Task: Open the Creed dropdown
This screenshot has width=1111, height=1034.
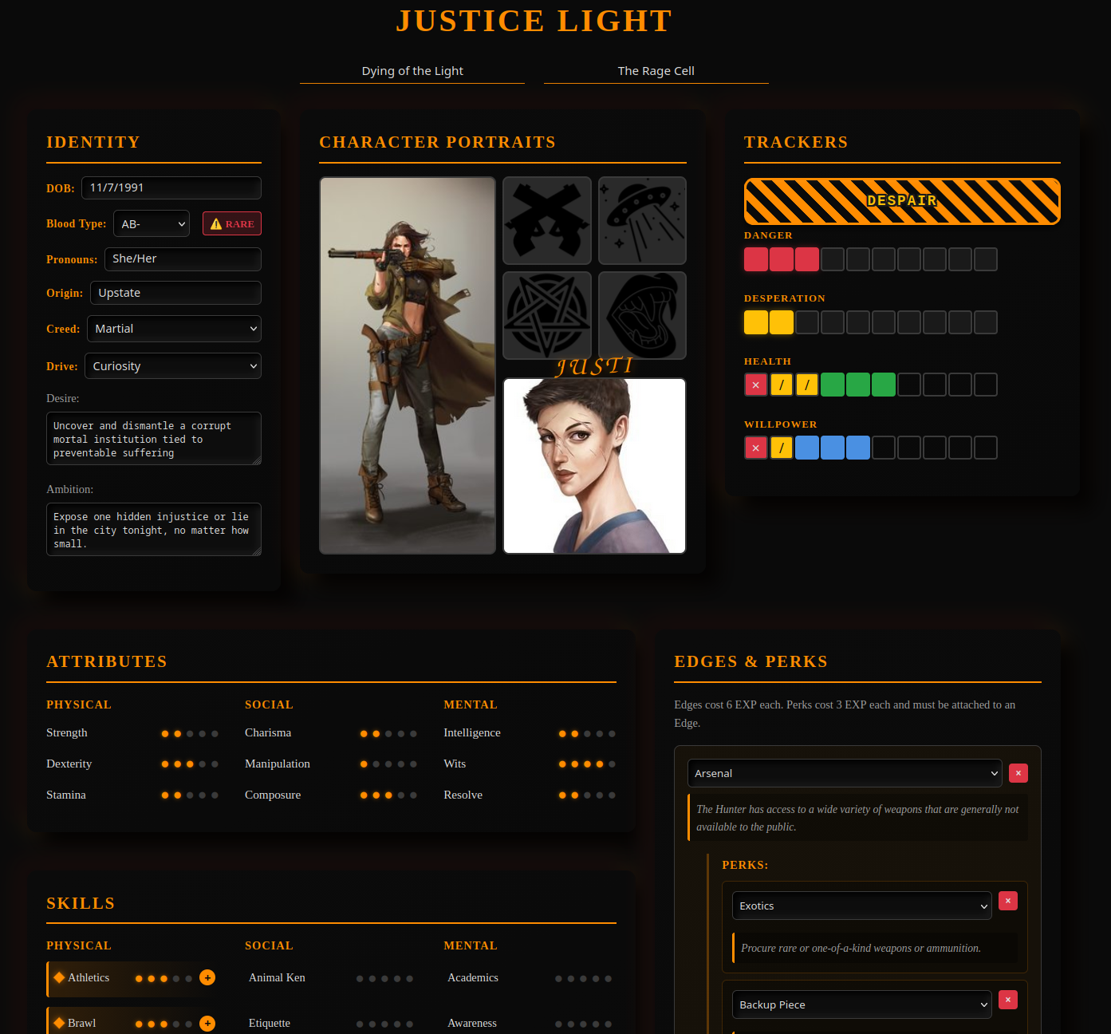Action: [x=174, y=328]
